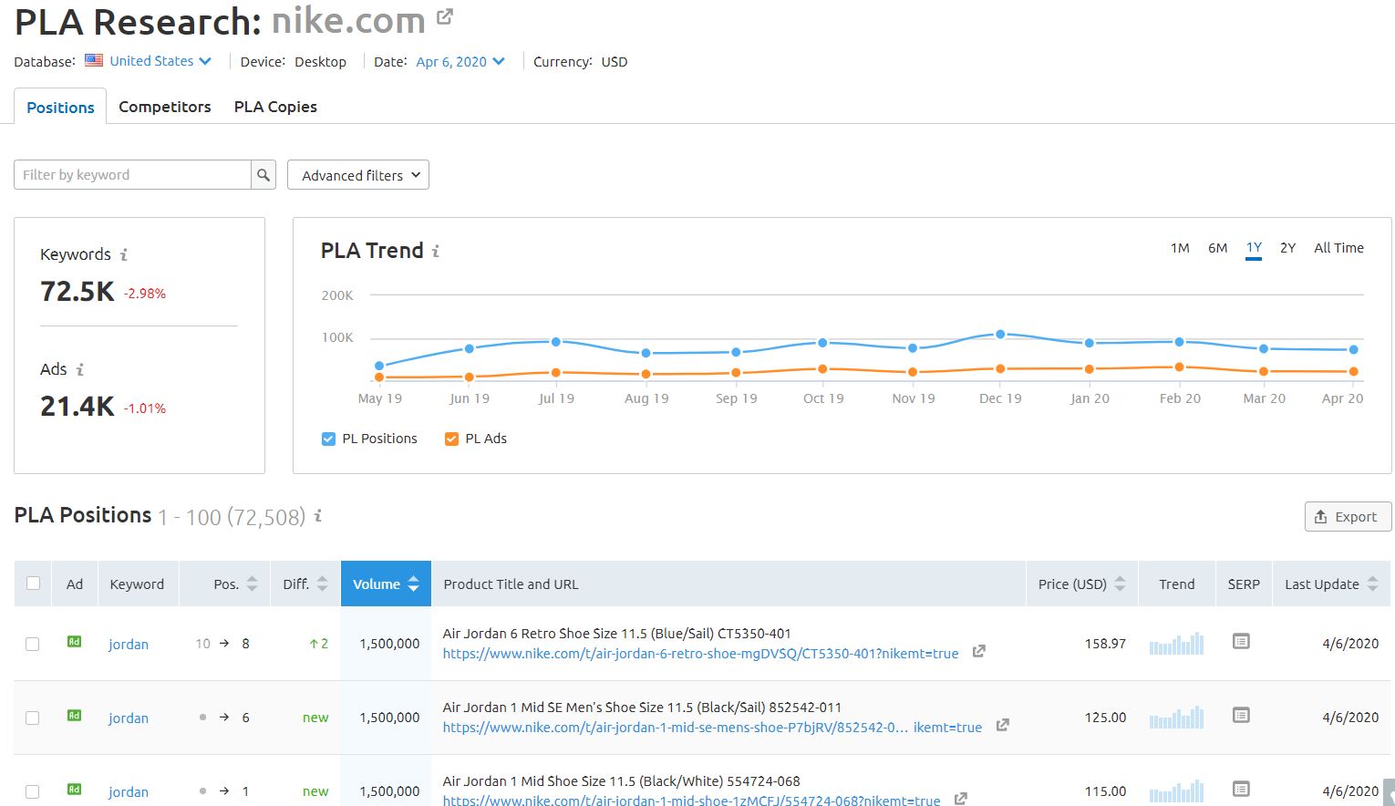View SERP snapshot for Air Jordan 1 Mid Shoe row
The image size is (1395, 806).
point(1241,789)
